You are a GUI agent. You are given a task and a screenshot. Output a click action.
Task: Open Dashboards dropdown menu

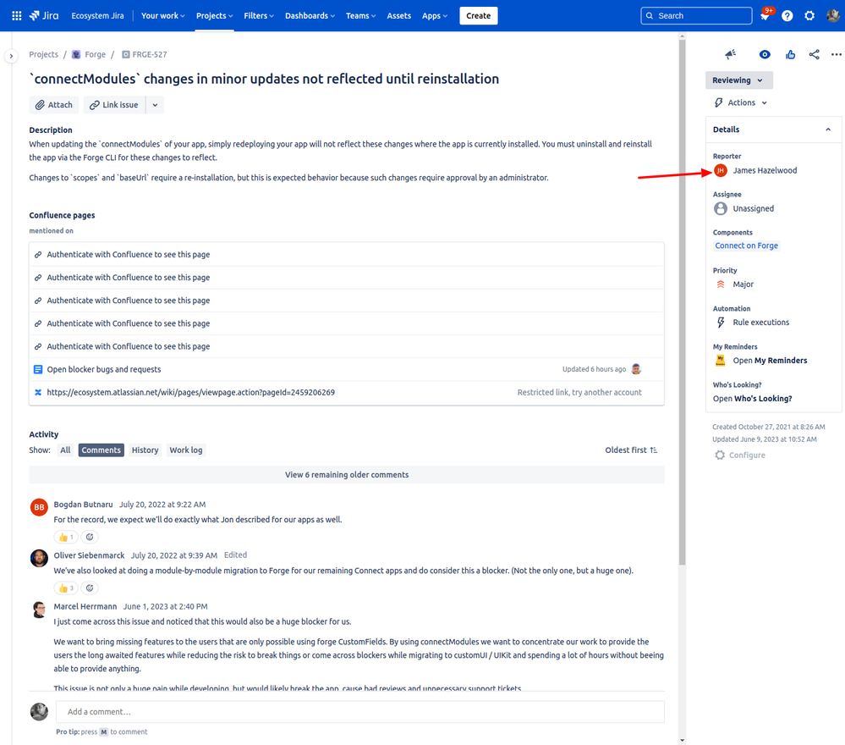310,15
